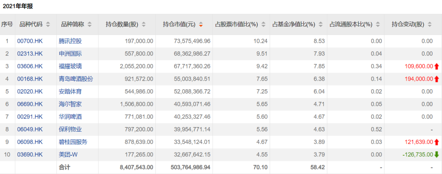Select the 2021年年报 title
The width and height of the screenshot is (442, 174).
pos(18,6)
